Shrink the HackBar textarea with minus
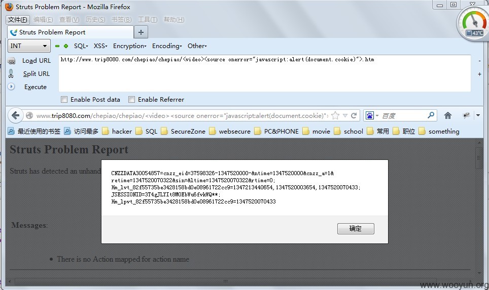The image size is (489, 290). (x=480, y=61)
